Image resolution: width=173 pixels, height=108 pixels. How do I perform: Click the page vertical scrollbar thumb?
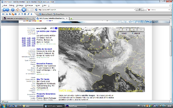171,41
